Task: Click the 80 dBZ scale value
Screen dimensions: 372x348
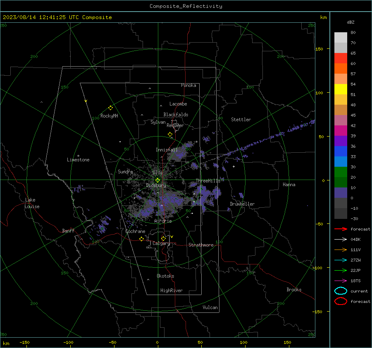Action: (x=353, y=33)
